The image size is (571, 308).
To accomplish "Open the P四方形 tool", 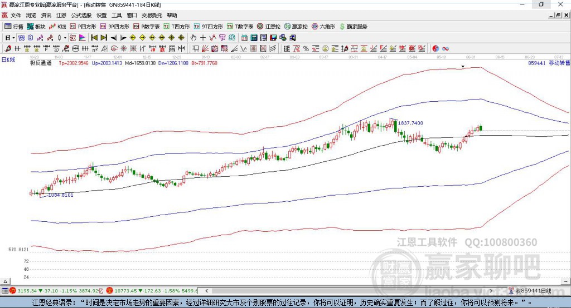I will pyautogui.click(x=83, y=27).
